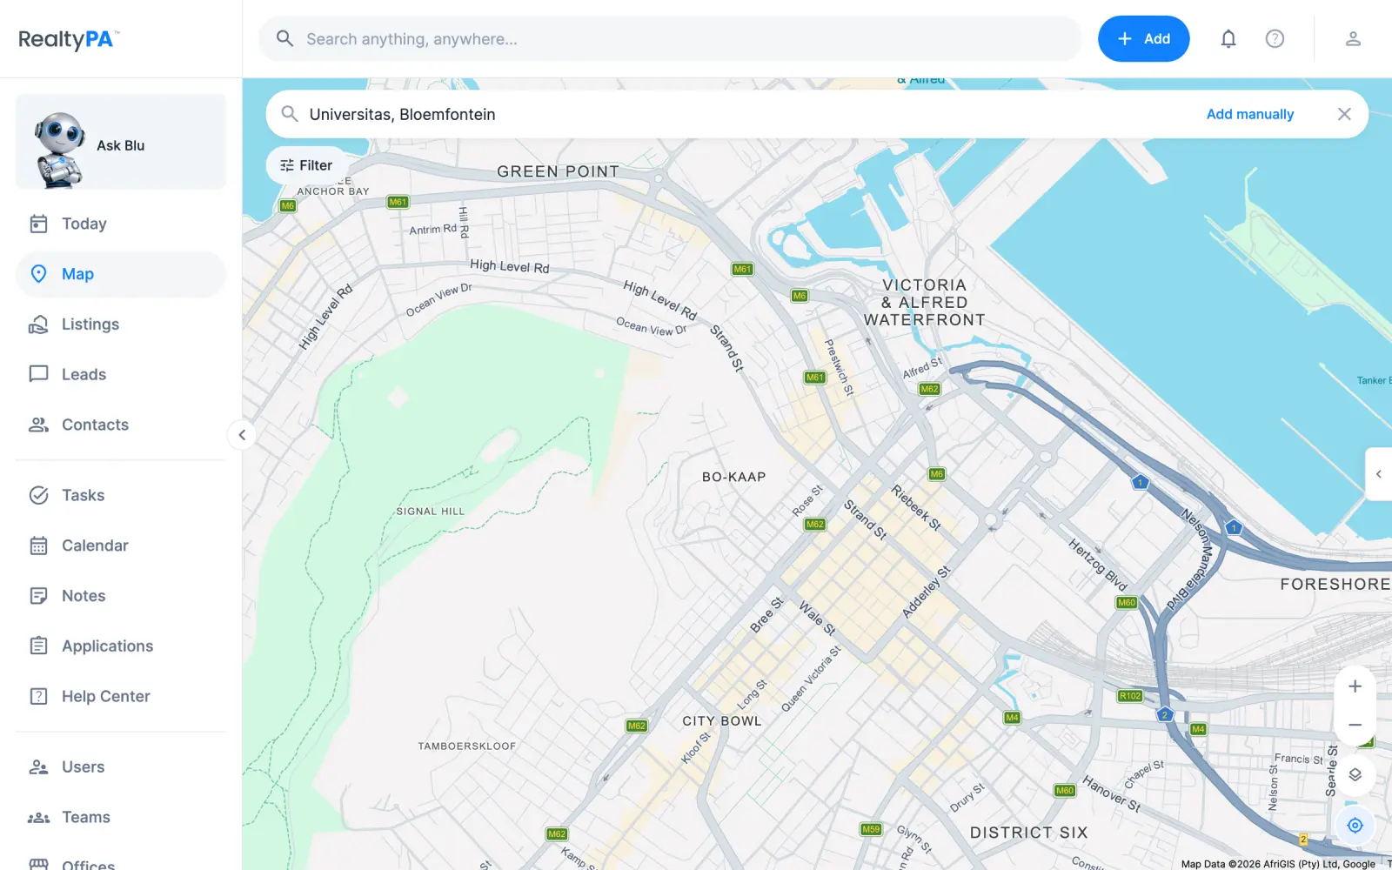
Task: Open Users section
Action: click(x=121, y=766)
